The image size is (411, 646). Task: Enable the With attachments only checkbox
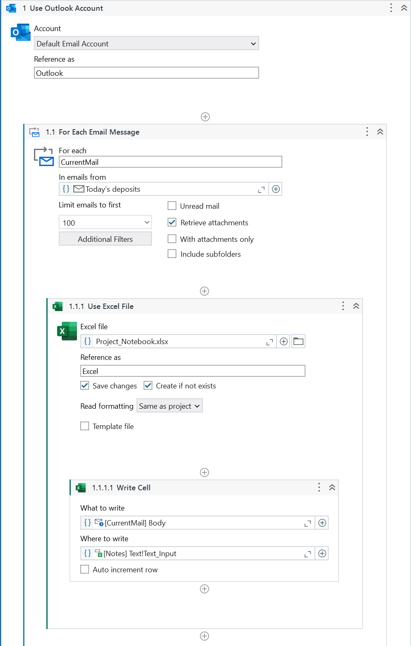tap(172, 239)
